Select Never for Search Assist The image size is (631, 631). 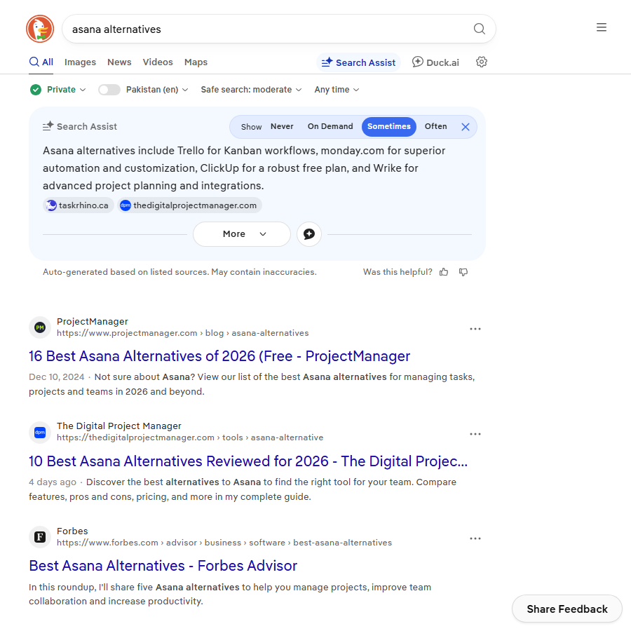point(282,126)
